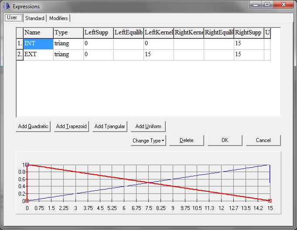Select the INT name cell
The width and height of the screenshot is (297, 230).
pos(38,44)
